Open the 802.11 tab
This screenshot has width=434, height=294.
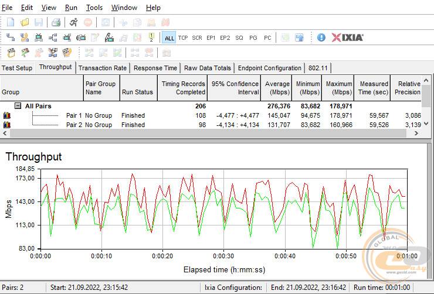point(318,68)
